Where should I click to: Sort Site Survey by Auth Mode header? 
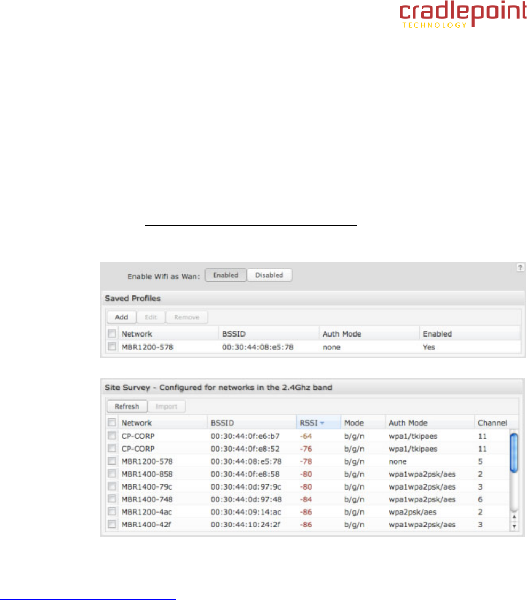[x=430, y=423]
